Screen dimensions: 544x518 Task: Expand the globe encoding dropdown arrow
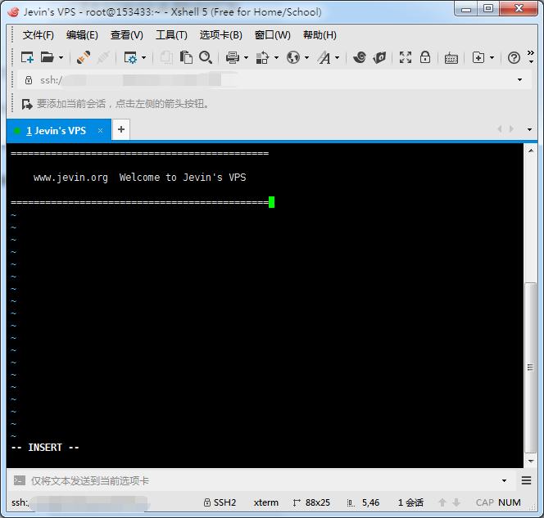(x=306, y=57)
